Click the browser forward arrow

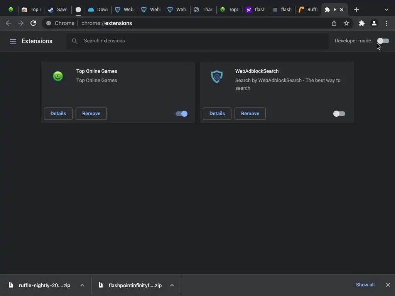(21, 23)
